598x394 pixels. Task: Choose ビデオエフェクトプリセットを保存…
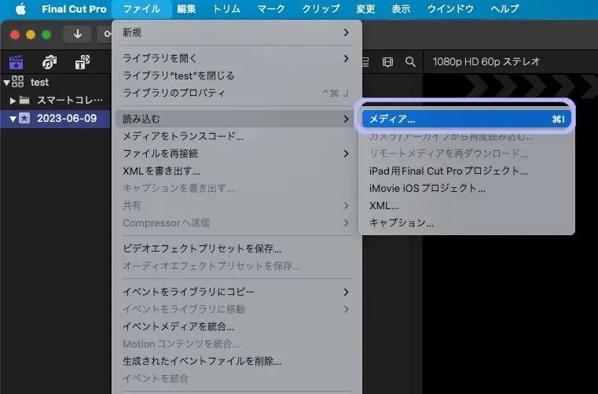click(237, 249)
